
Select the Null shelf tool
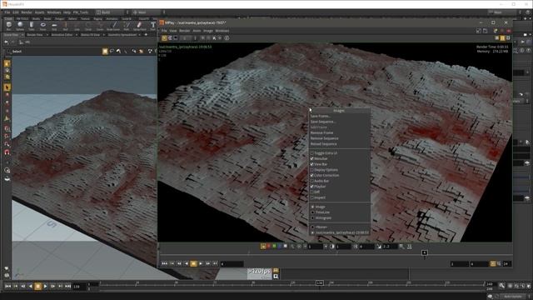pos(65,25)
